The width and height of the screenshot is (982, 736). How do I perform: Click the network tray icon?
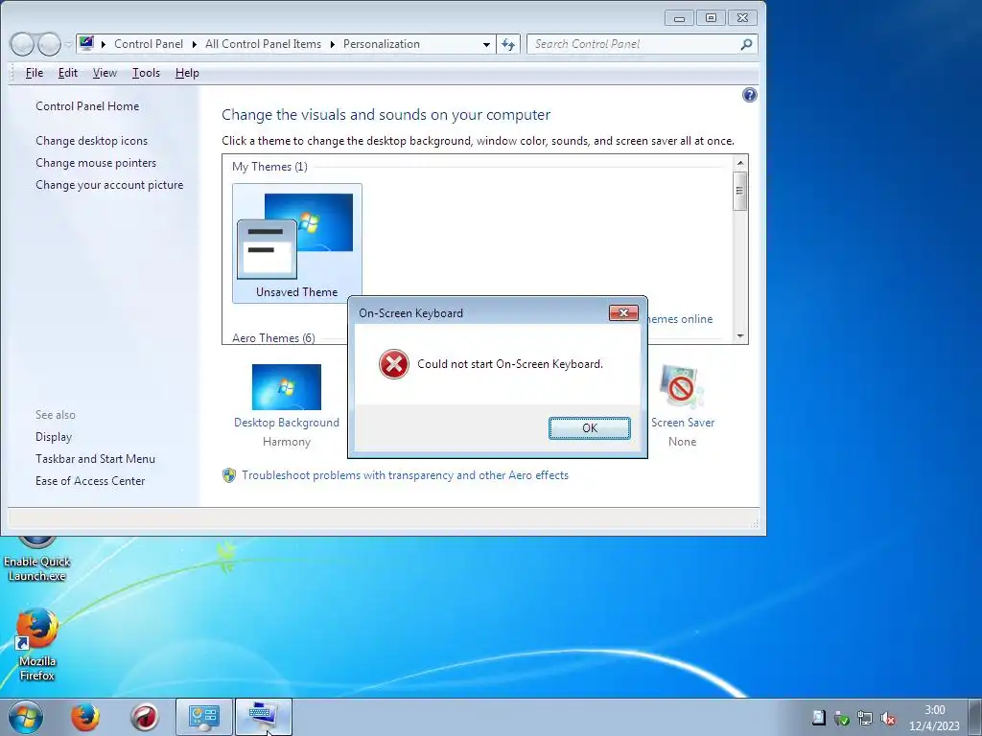[x=865, y=718]
